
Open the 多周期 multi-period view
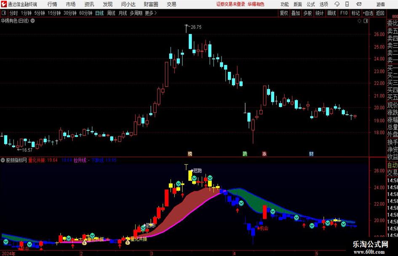(x=136, y=13)
